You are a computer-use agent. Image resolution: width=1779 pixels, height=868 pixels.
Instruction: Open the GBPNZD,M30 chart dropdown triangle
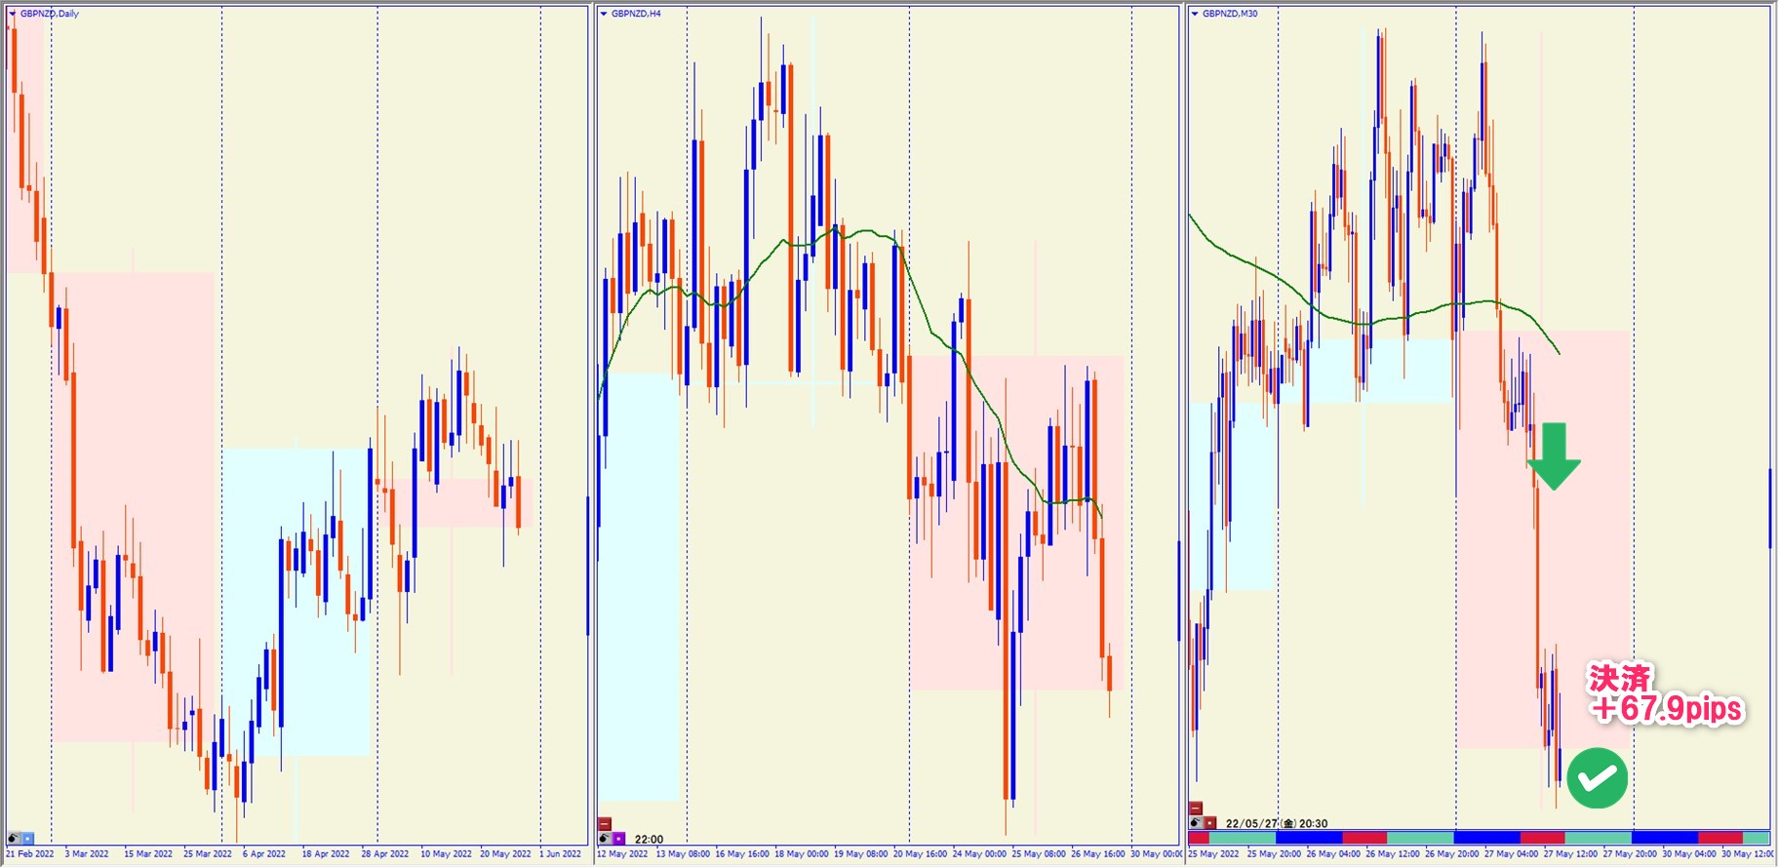click(x=1194, y=14)
